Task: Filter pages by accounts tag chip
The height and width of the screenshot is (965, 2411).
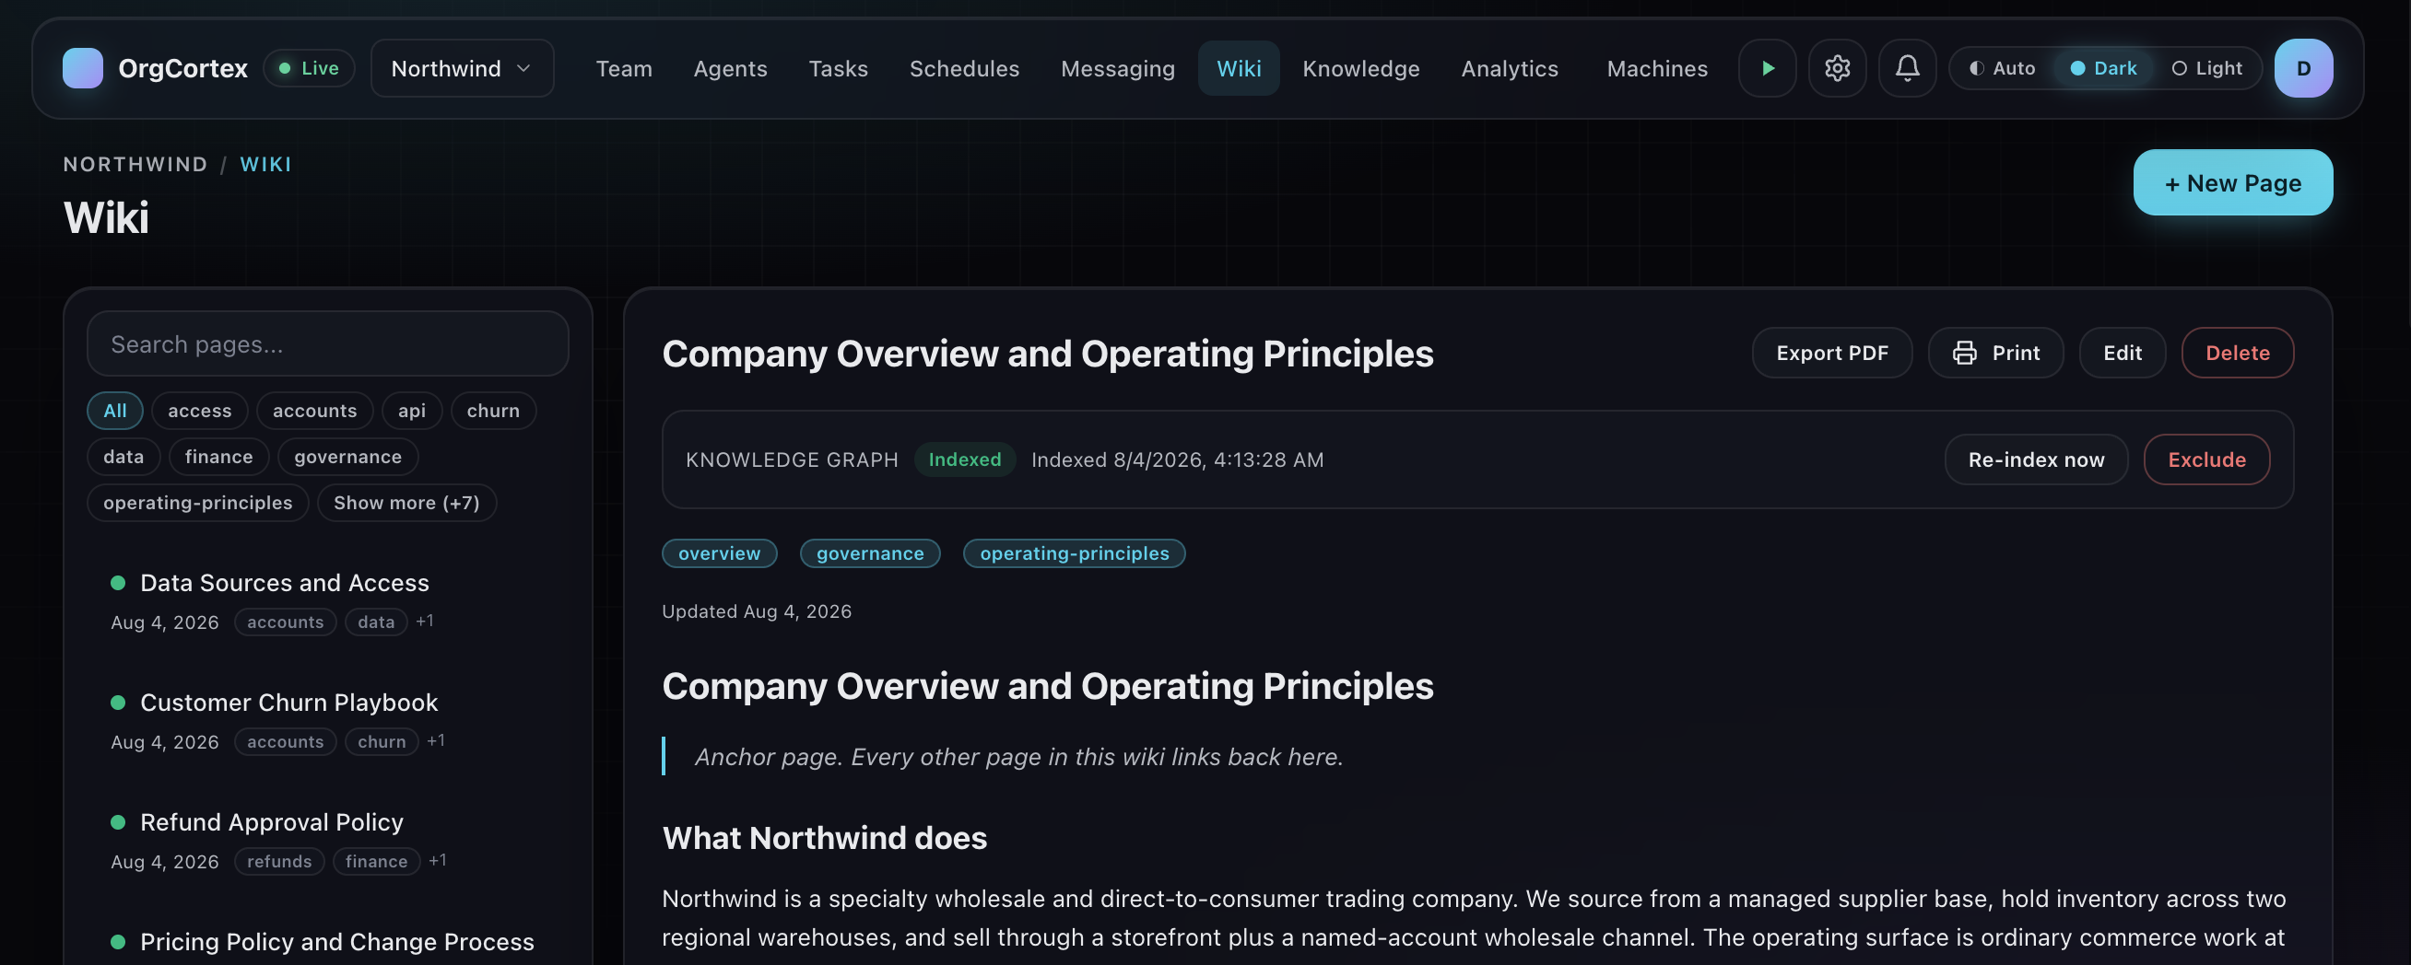Action: (314, 411)
